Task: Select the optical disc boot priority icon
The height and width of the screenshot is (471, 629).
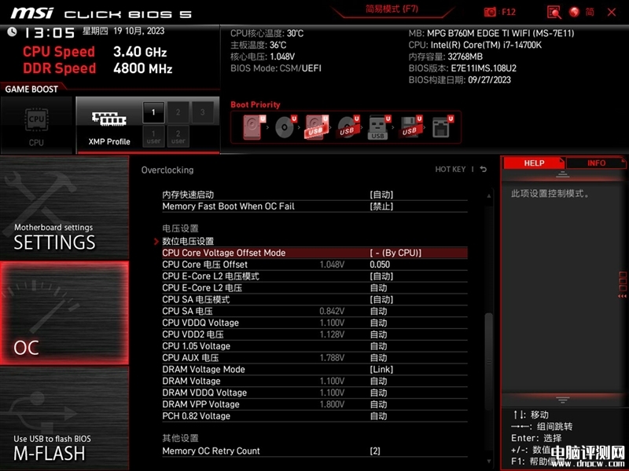Action: pos(285,127)
